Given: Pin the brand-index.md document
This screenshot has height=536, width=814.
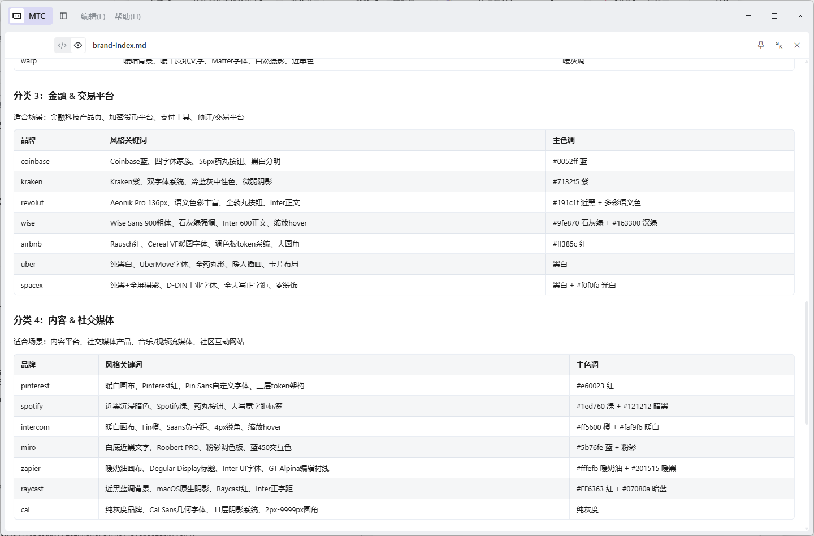Looking at the screenshot, I should [x=761, y=45].
